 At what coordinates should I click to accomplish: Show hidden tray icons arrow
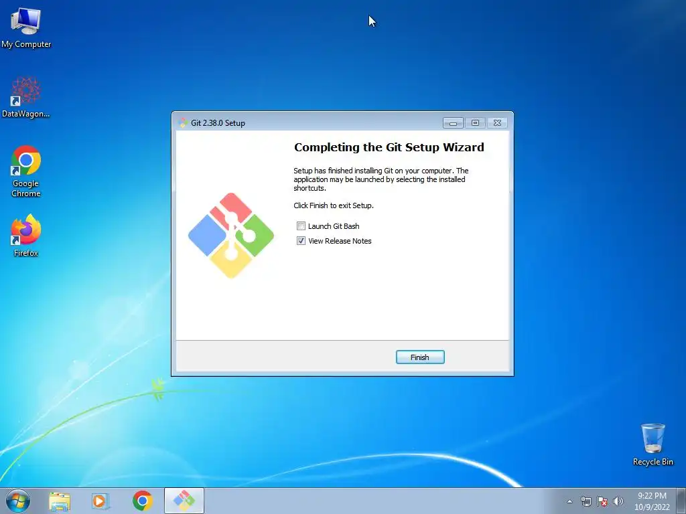point(569,501)
